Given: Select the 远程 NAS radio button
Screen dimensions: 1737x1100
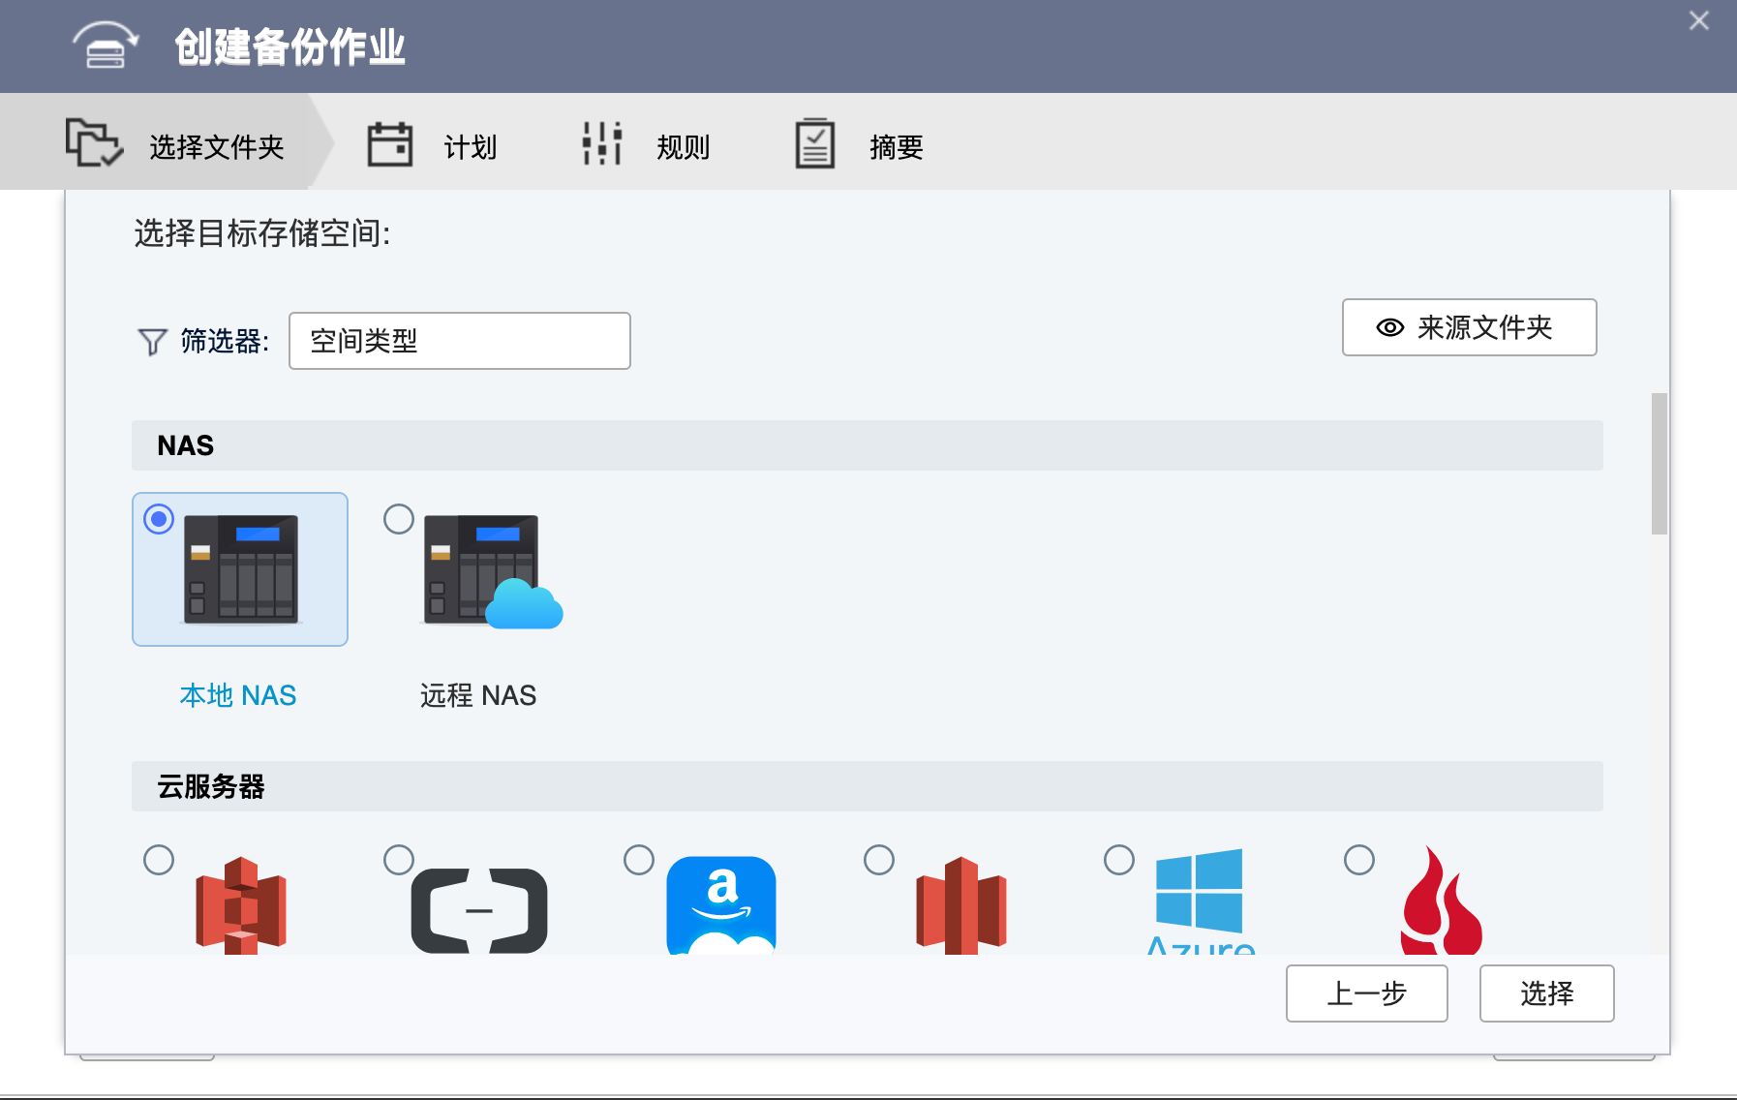Looking at the screenshot, I should (x=398, y=519).
